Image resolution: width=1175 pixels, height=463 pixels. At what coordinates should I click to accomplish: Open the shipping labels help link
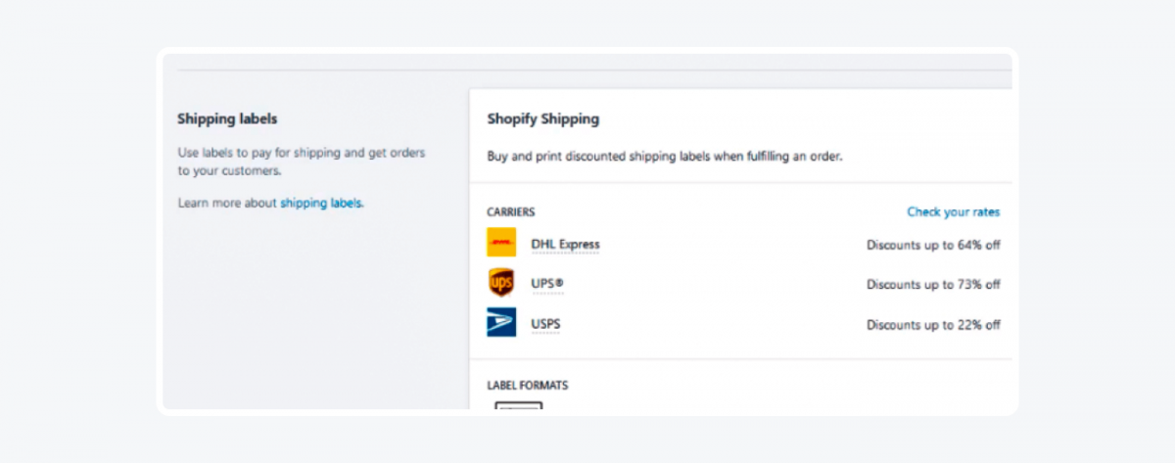[321, 204]
